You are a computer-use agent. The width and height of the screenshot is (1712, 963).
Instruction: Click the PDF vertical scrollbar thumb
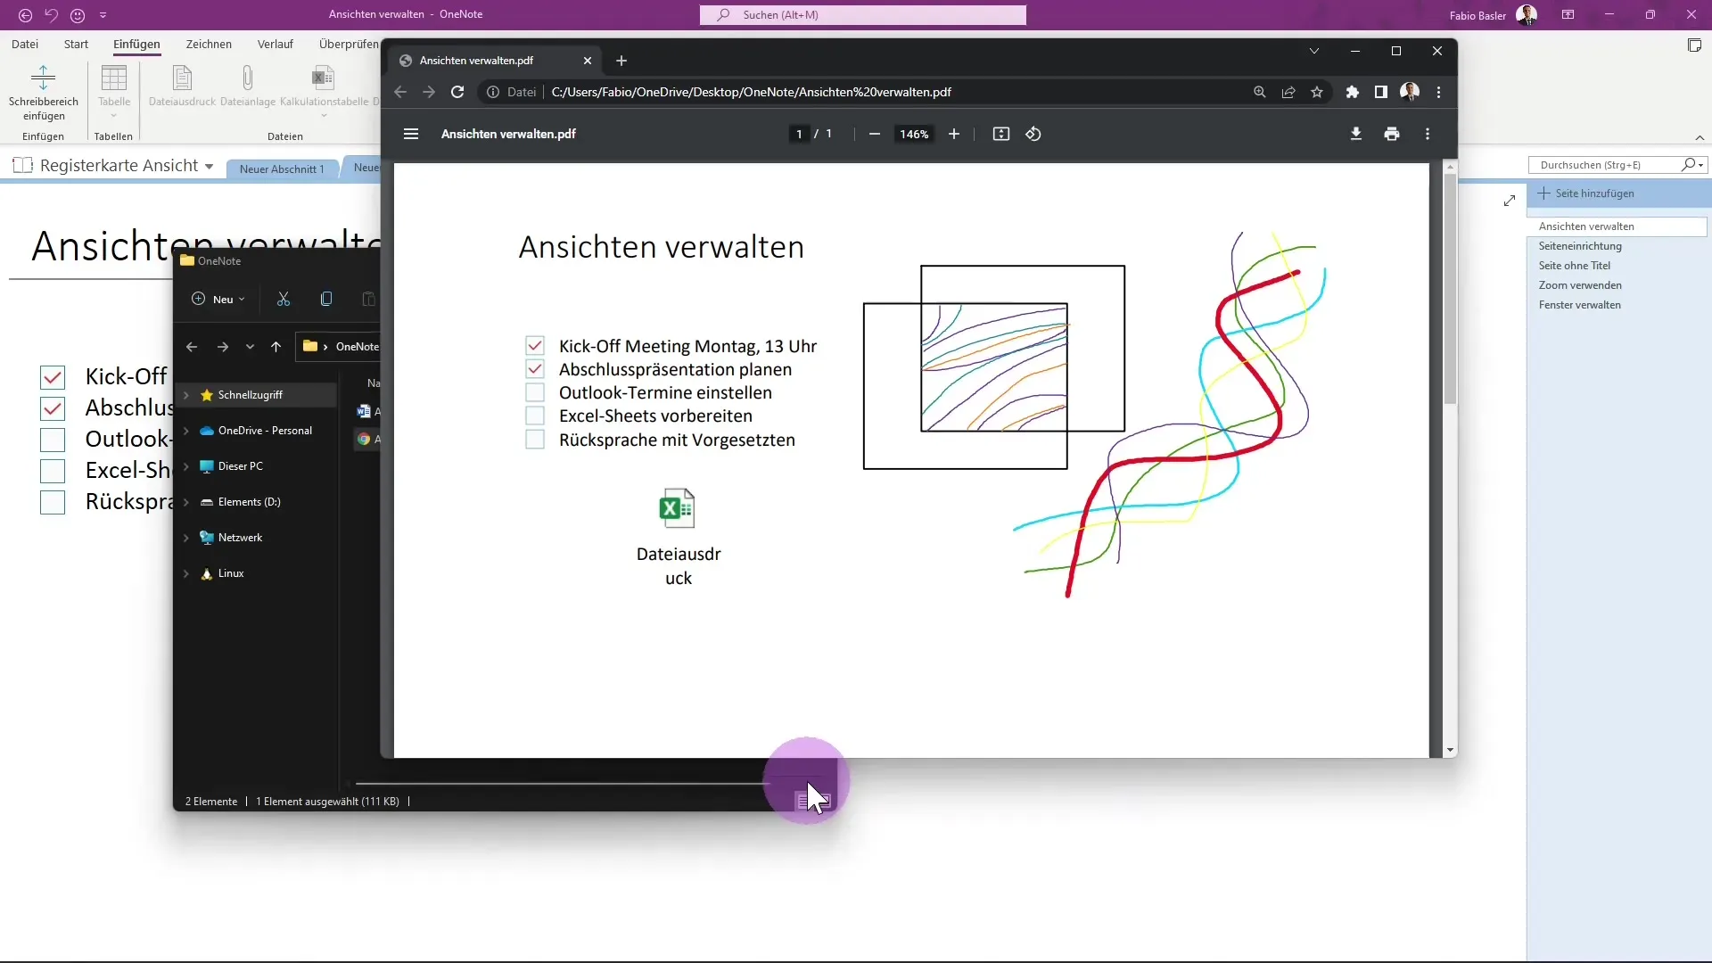coord(1451,288)
